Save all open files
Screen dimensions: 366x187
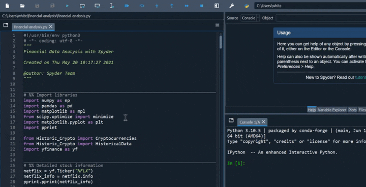pos(52,6)
